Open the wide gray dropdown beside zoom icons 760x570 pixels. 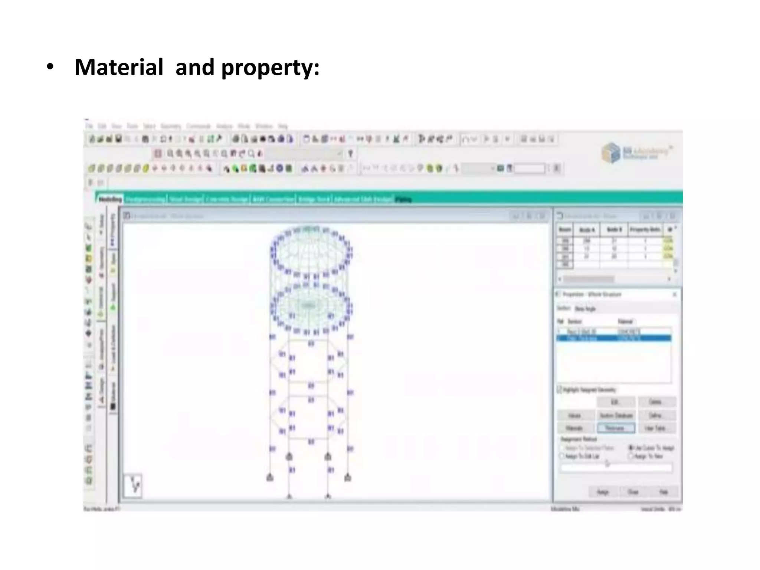304,153
